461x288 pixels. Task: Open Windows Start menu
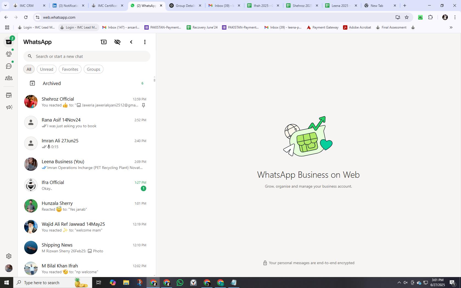(x=7, y=283)
